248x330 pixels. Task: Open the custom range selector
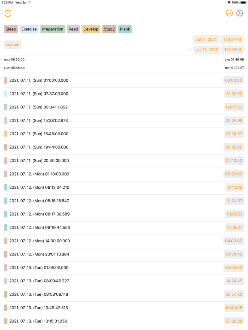(x=12, y=45)
